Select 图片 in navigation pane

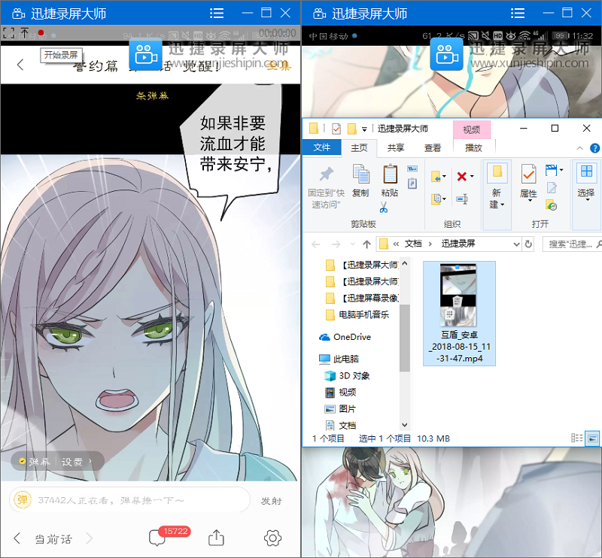[340, 408]
